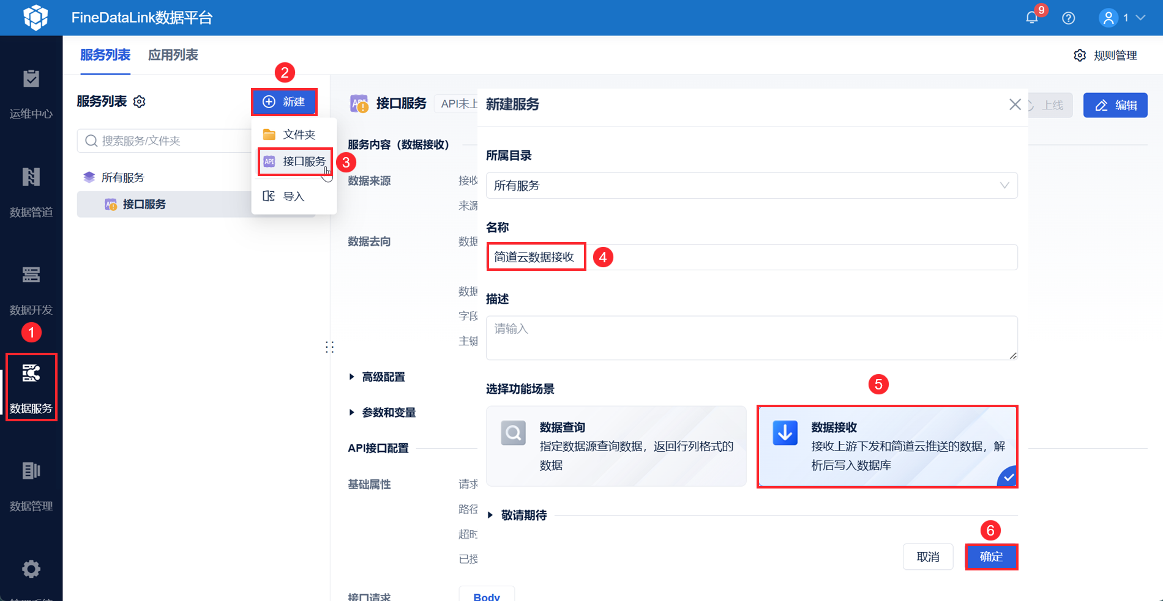Open the notifications bell
The image size is (1163, 601).
pos(1032,18)
